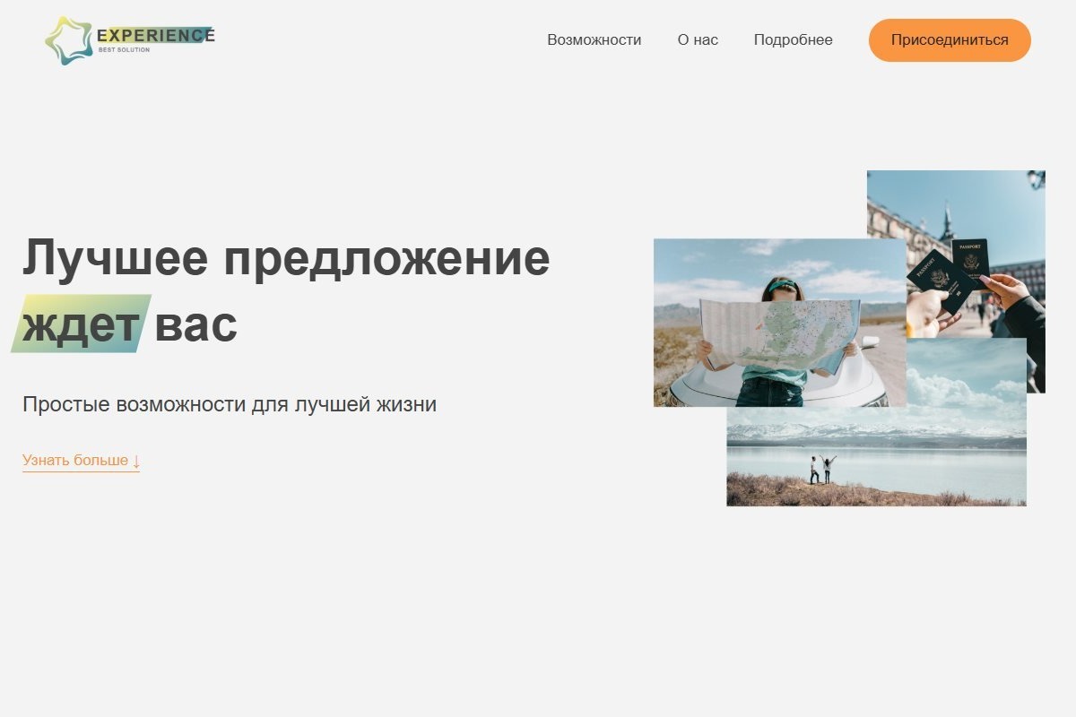
Task: Click the highlighted word ждет
Action: (81, 324)
